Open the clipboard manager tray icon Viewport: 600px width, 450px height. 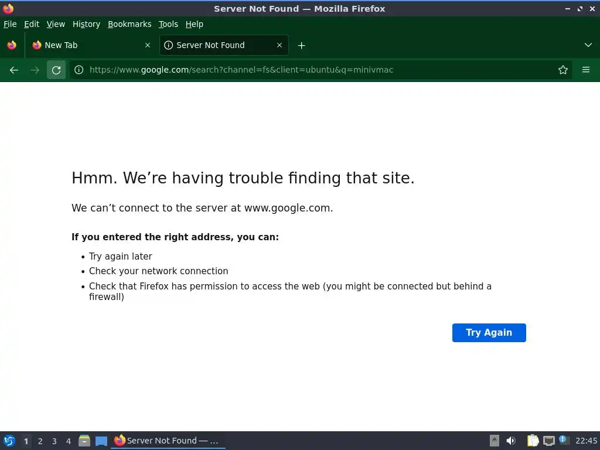[x=533, y=441]
